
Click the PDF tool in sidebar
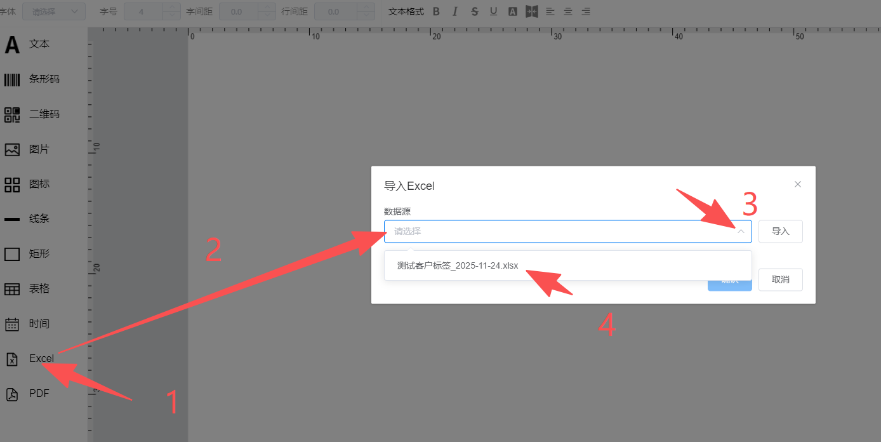pyautogui.click(x=29, y=394)
